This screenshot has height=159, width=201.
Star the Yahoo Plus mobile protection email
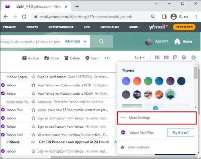click(x=33, y=110)
